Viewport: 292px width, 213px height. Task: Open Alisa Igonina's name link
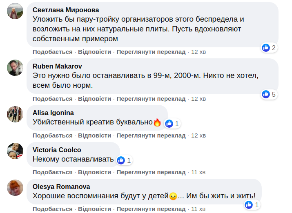[x=53, y=113]
